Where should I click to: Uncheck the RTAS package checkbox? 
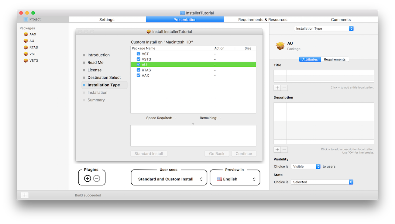point(139,70)
